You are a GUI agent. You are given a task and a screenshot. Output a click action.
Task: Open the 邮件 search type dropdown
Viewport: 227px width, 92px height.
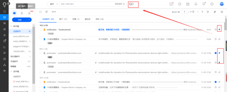(54, 4)
